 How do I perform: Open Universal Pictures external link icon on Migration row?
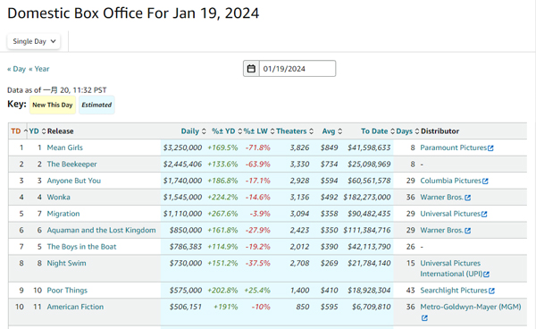click(484, 214)
